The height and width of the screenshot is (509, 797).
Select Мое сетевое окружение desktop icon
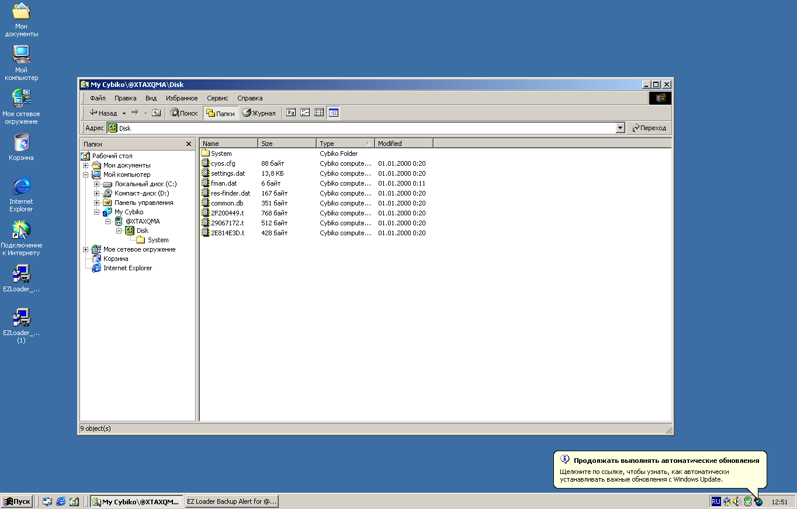(x=22, y=107)
